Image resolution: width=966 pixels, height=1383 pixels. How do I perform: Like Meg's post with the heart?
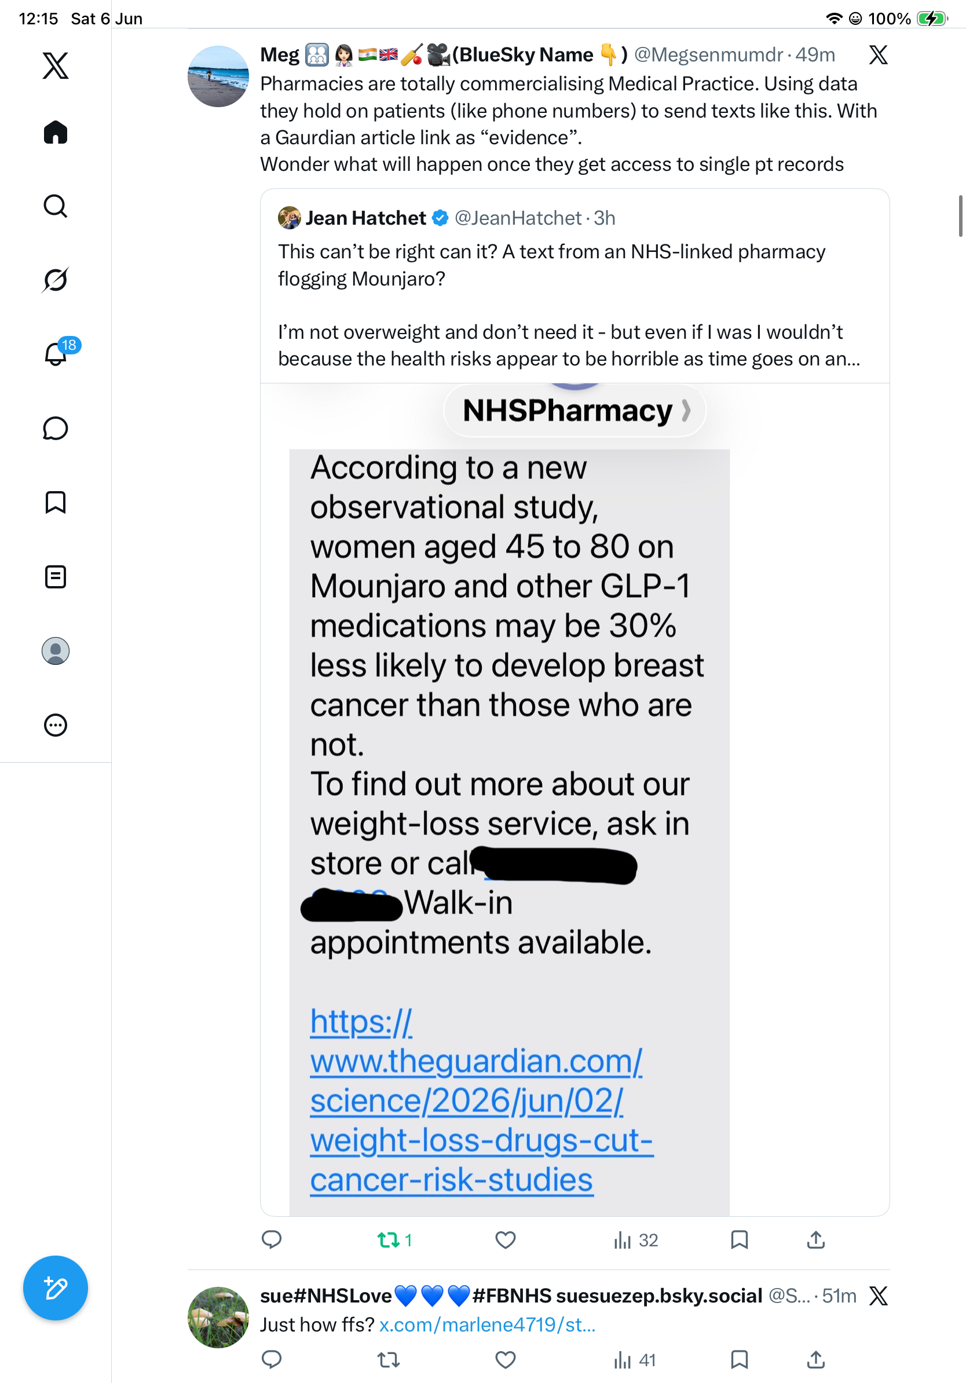pyautogui.click(x=505, y=1239)
